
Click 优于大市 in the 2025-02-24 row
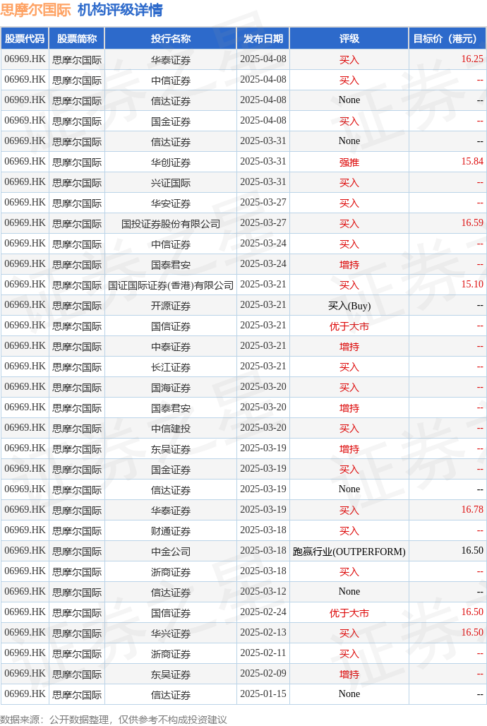349,612
